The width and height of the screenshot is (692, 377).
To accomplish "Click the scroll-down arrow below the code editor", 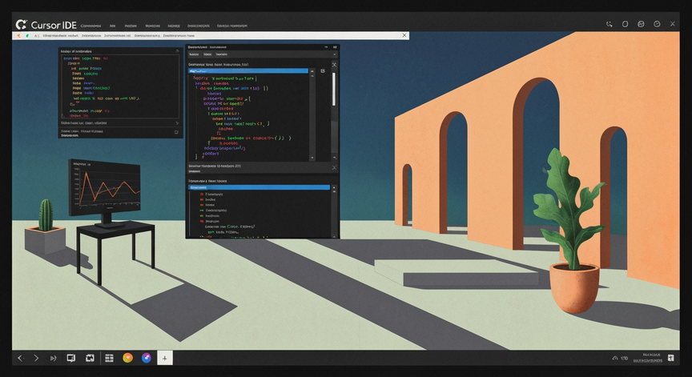I will click(312, 158).
